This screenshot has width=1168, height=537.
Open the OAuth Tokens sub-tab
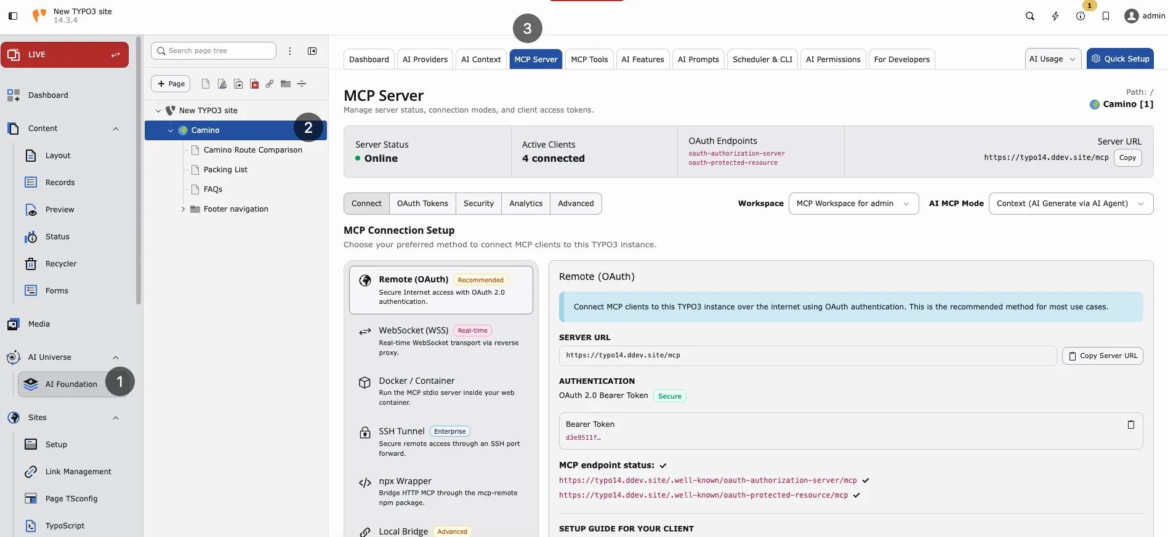coord(422,204)
